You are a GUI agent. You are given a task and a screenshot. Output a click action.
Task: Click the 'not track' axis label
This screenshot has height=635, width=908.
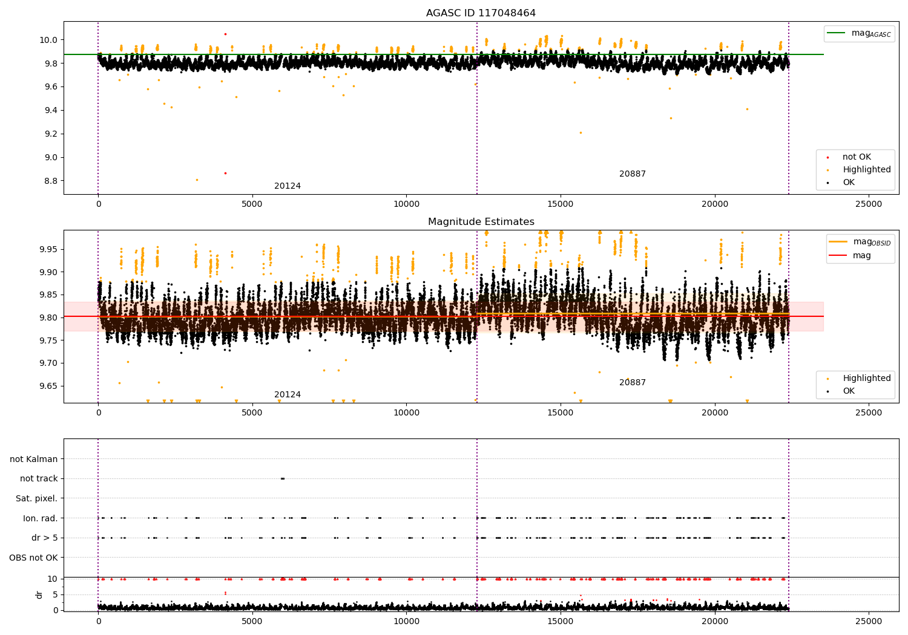tap(39, 479)
